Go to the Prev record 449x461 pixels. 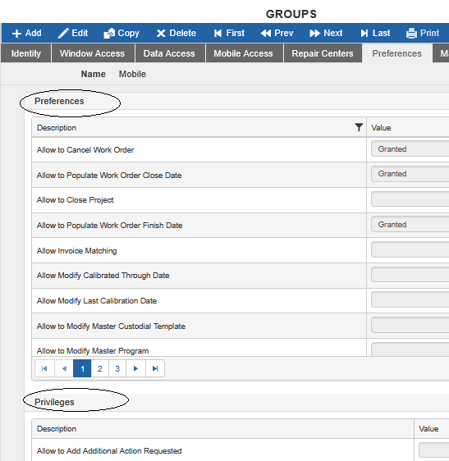(277, 33)
